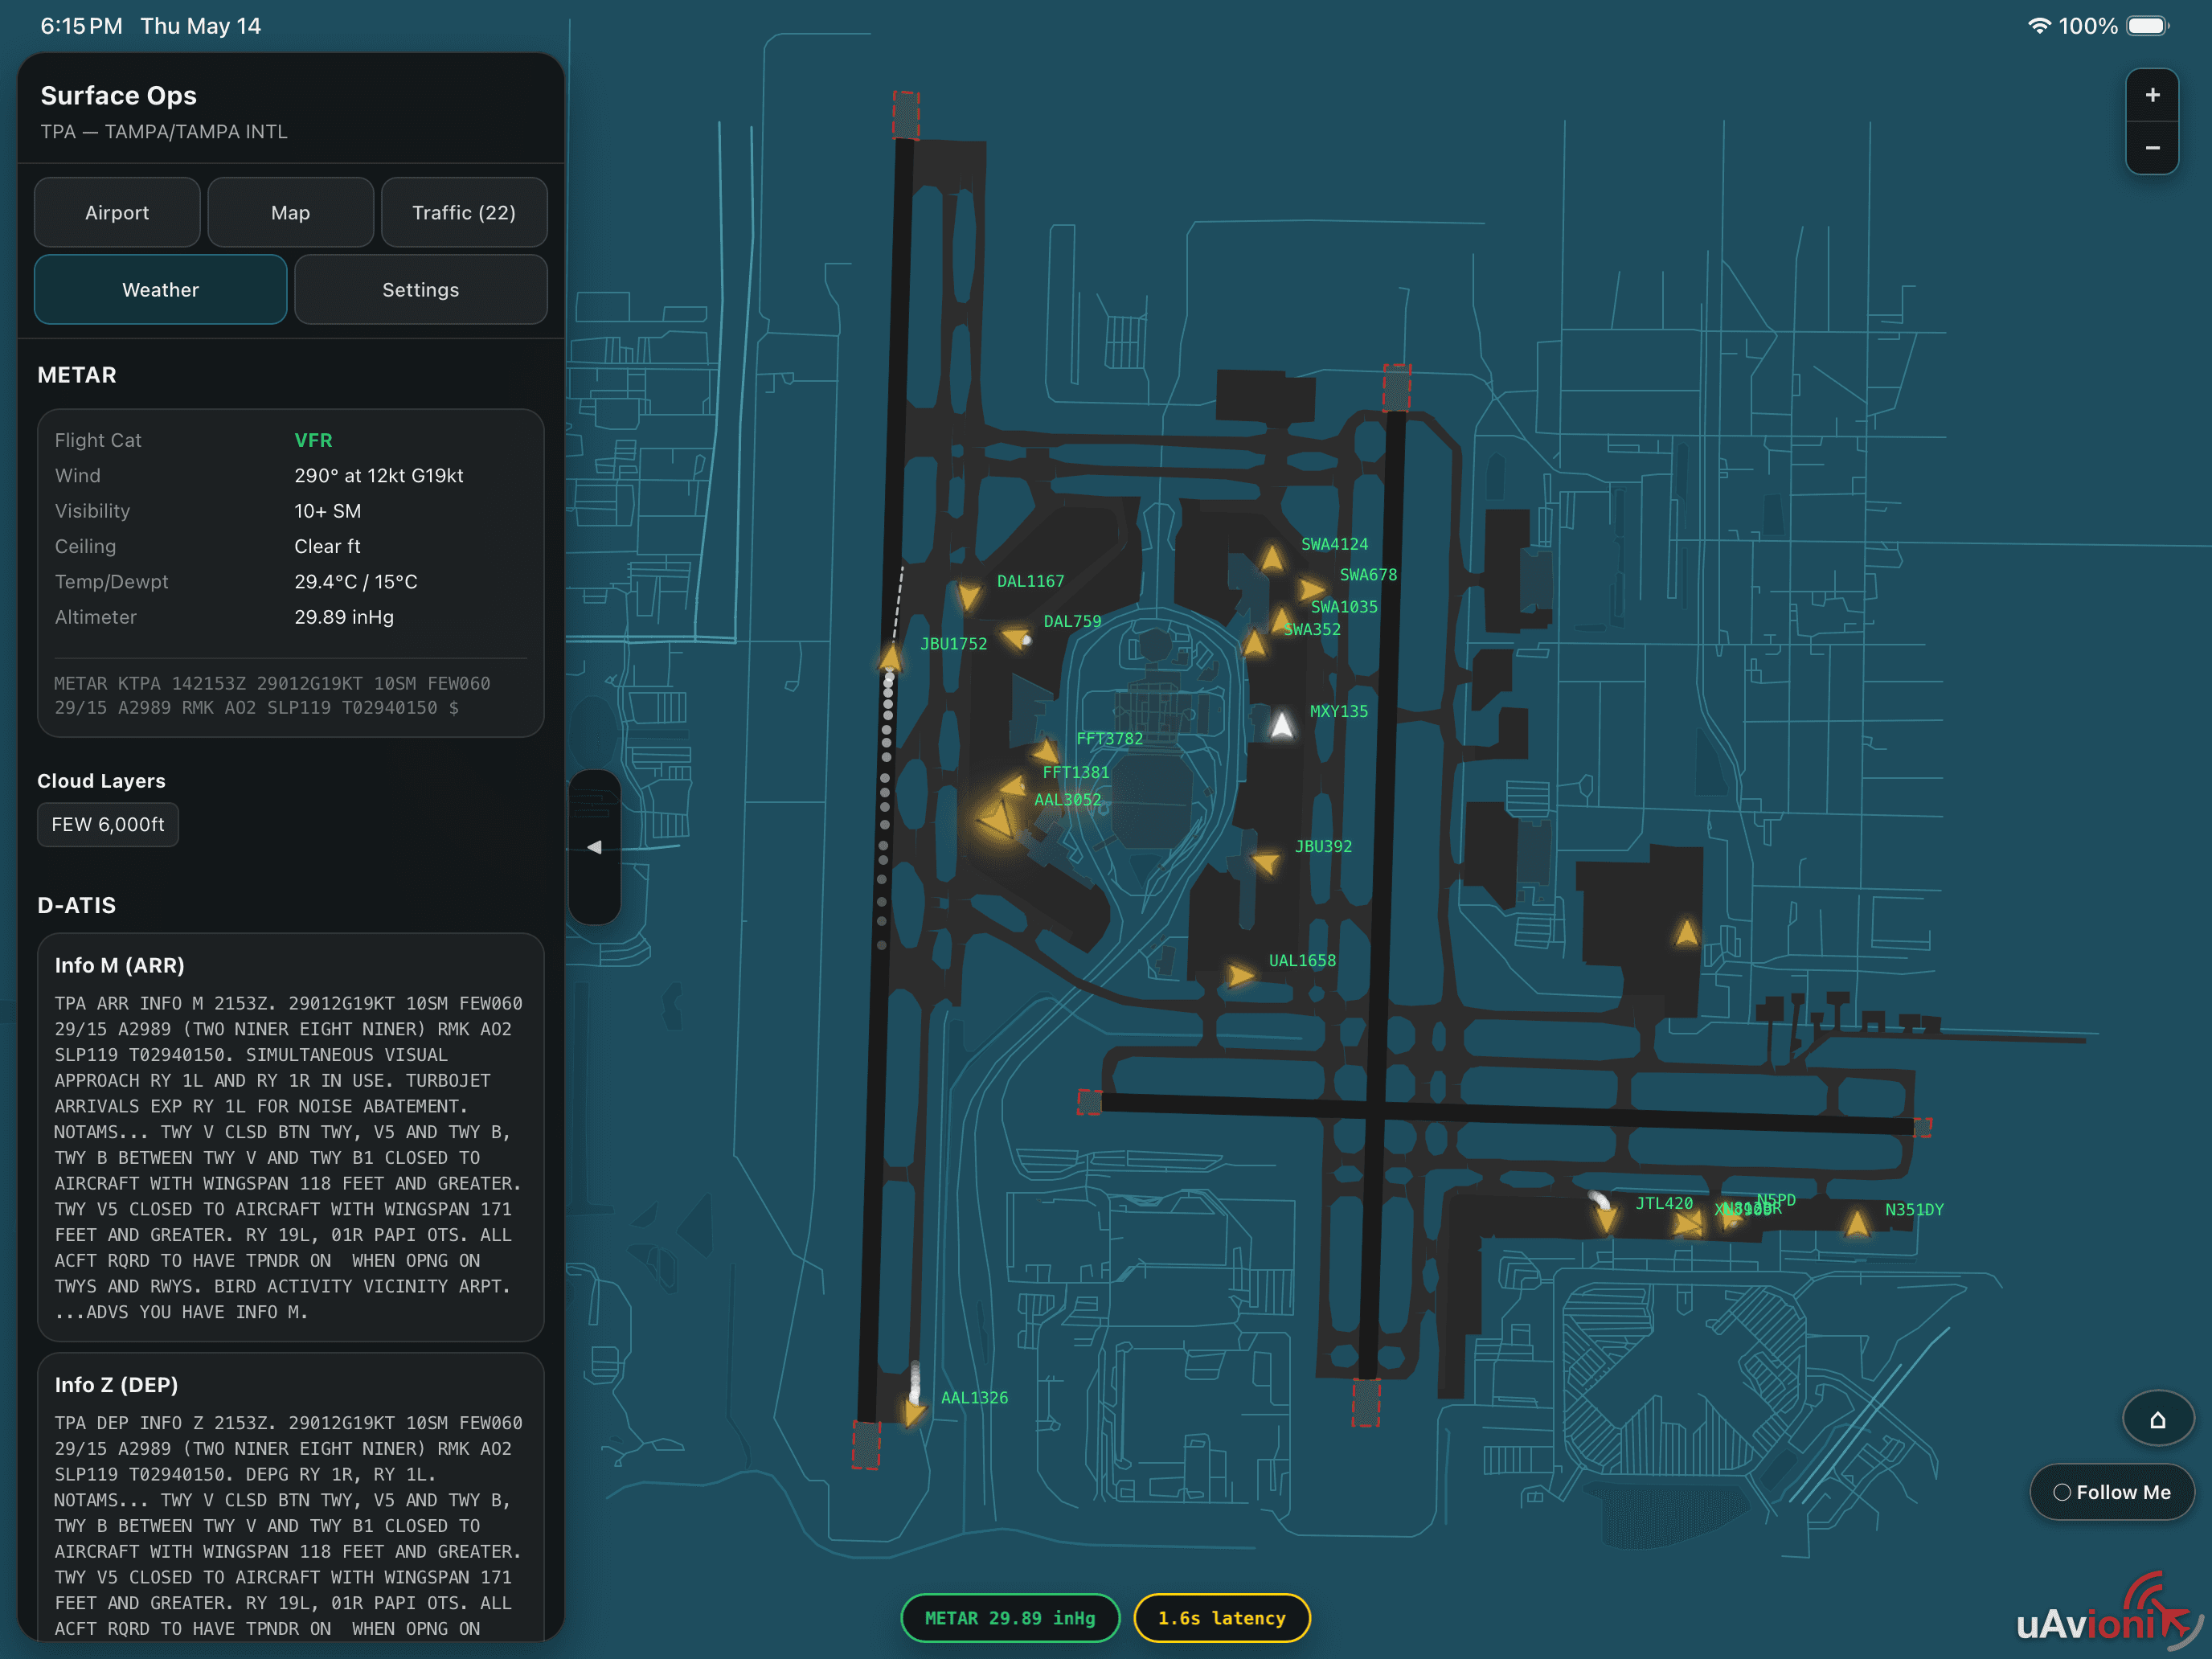Open the Airport tab
The width and height of the screenshot is (2212, 1659).
tap(117, 213)
